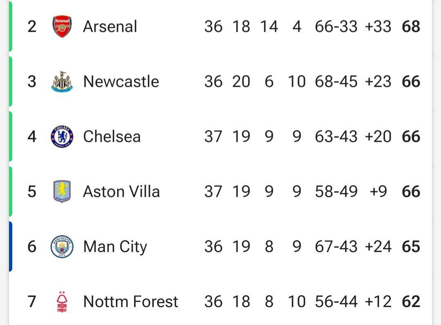Open the Man City team page

tap(115, 247)
